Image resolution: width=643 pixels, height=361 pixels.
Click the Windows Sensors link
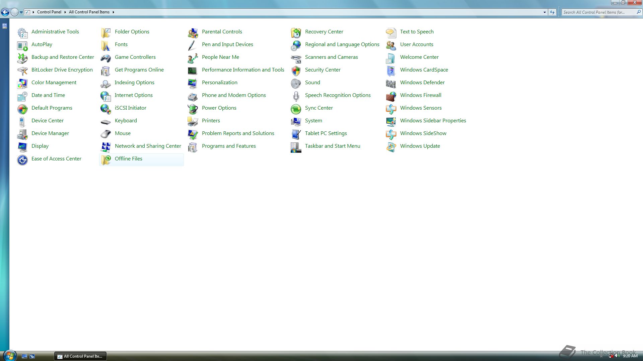[421, 108]
